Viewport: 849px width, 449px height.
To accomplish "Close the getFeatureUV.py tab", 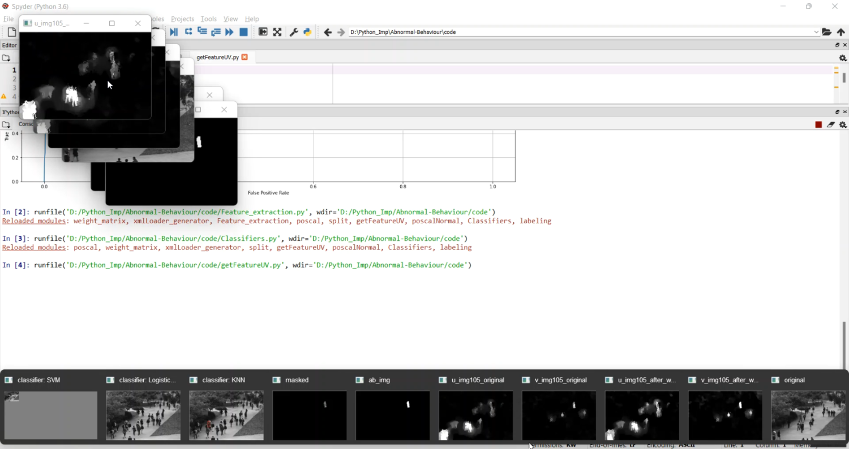I will click(245, 57).
